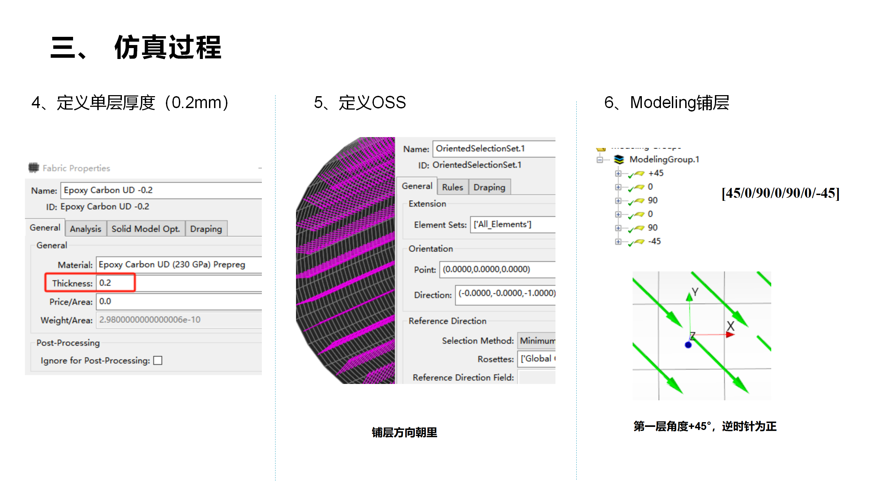Click Element Sets field ['All_Elements']
The image size is (874, 491).
click(x=513, y=224)
